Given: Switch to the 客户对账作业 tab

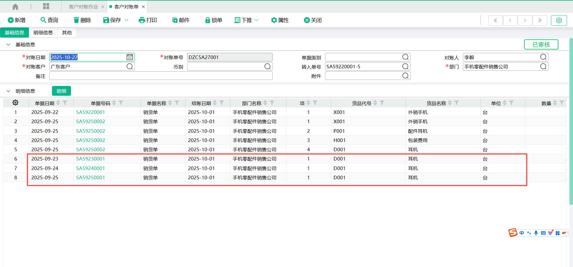Looking at the screenshot, I should pyautogui.click(x=83, y=7).
